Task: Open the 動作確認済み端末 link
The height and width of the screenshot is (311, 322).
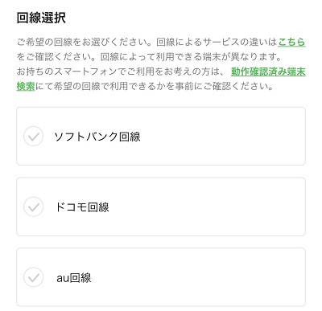Action: click(x=268, y=72)
